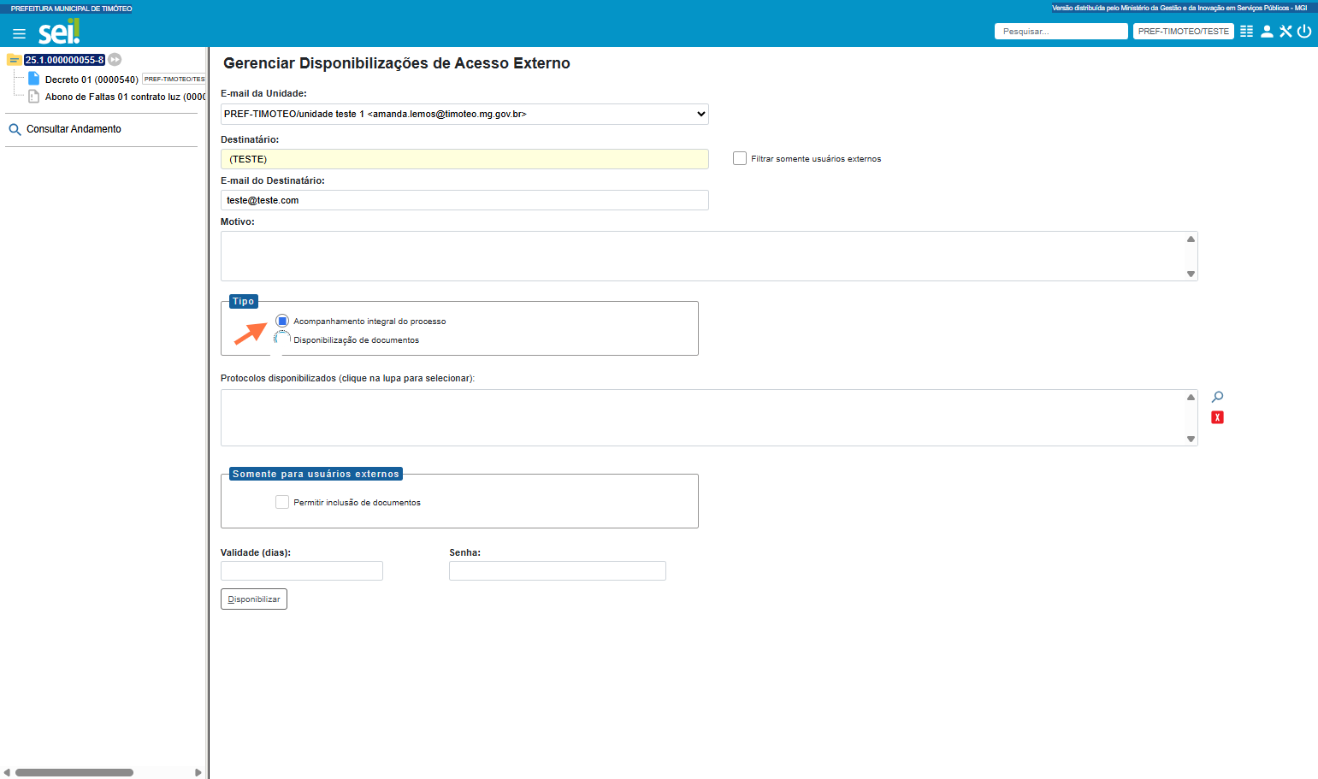1318x779 pixels.
Task: Click the red X remove protocol icon
Action: (1217, 417)
